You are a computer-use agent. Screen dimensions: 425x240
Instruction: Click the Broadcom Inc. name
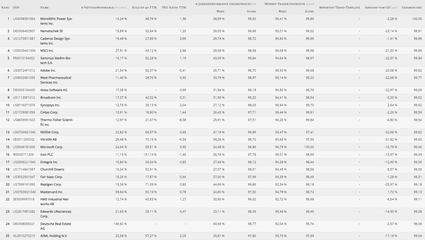(x=51, y=98)
